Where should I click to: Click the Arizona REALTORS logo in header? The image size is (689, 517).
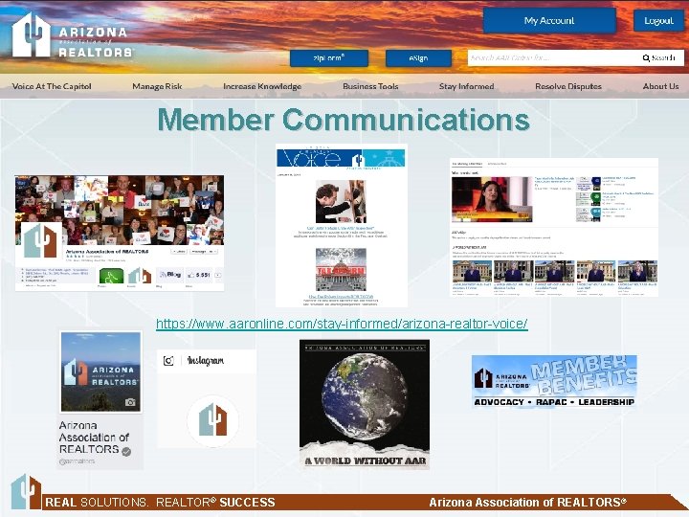[x=72, y=35]
